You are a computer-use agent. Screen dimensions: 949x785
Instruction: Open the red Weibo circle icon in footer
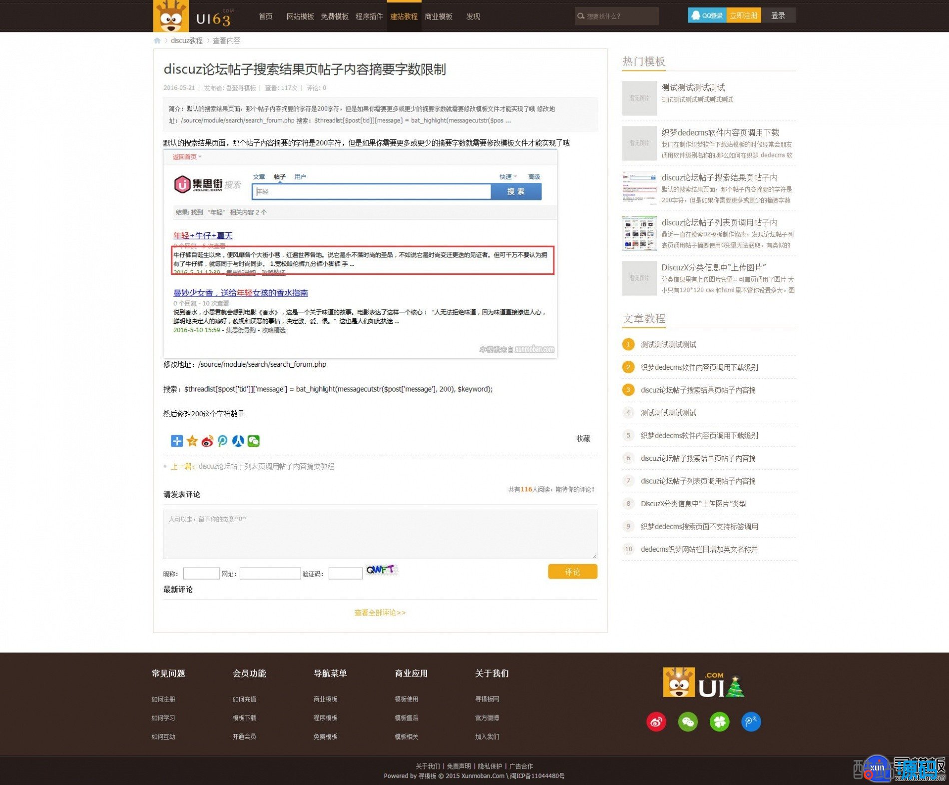(x=656, y=722)
